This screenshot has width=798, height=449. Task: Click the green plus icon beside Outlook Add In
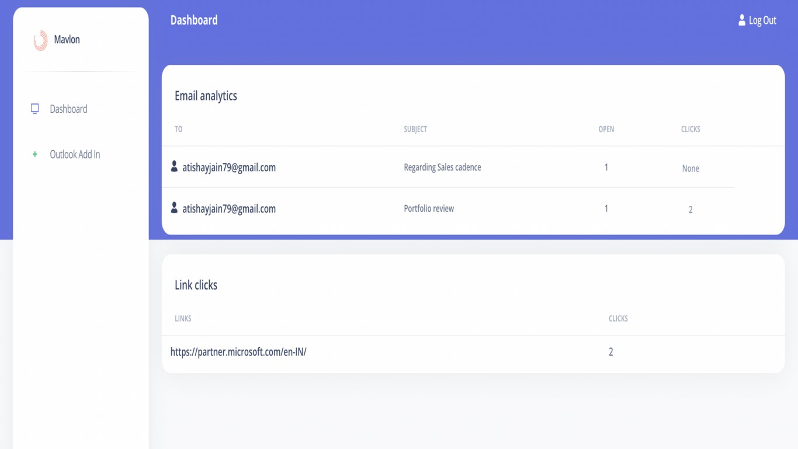point(35,154)
